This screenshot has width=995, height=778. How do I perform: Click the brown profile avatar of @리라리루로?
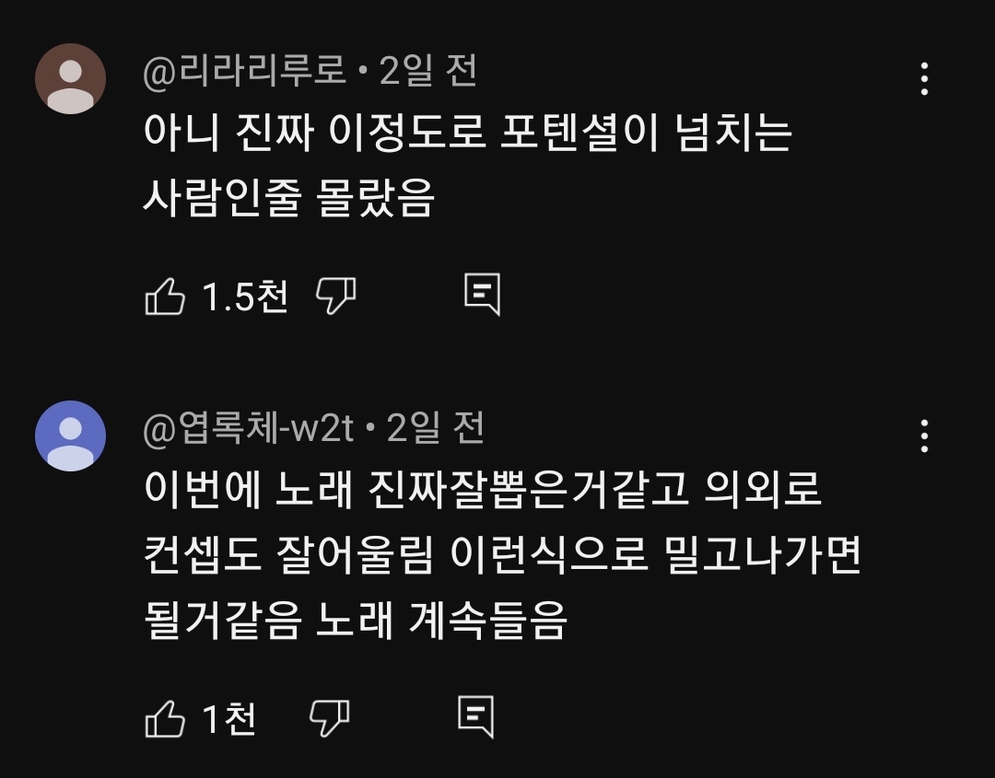(x=70, y=79)
